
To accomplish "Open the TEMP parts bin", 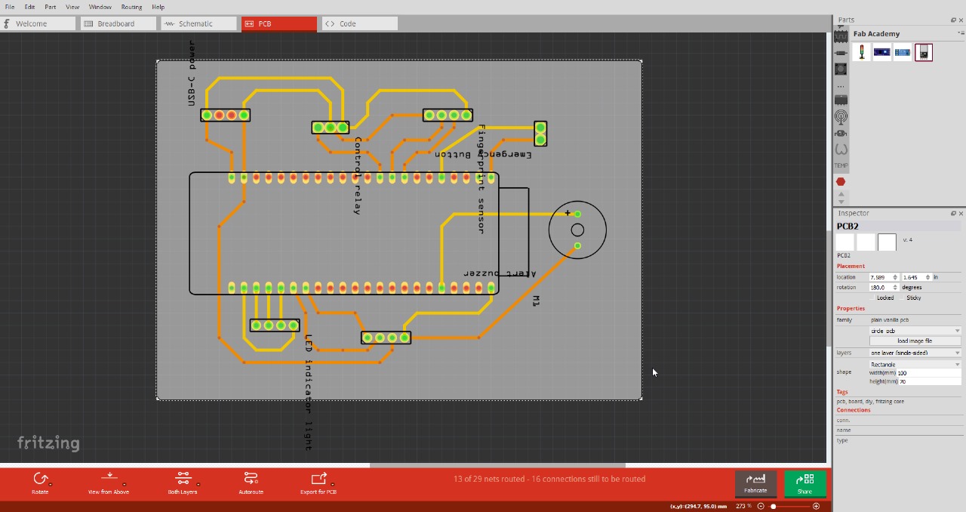I will pyautogui.click(x=841, y=165).
